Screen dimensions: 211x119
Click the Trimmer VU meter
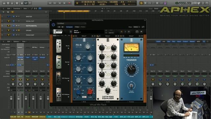(132, 48)
